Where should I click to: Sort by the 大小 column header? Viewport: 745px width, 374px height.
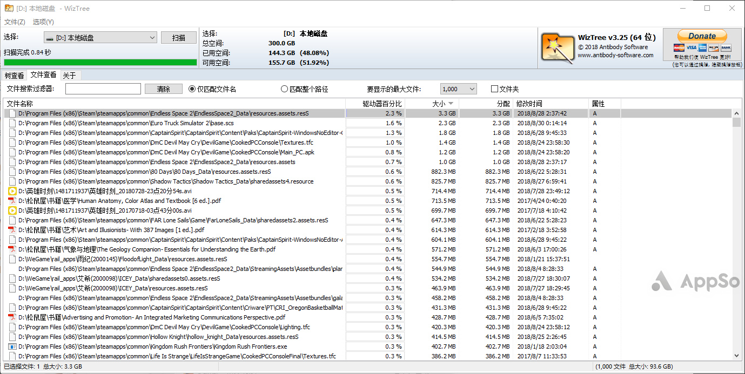pos(432,104)
